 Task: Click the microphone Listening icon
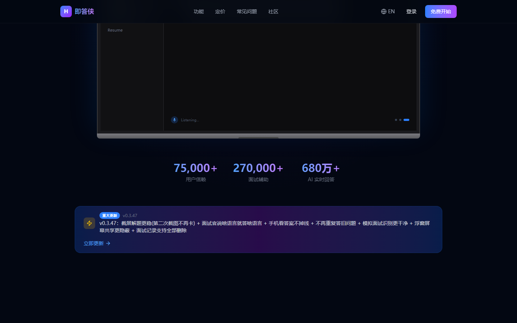174,120
